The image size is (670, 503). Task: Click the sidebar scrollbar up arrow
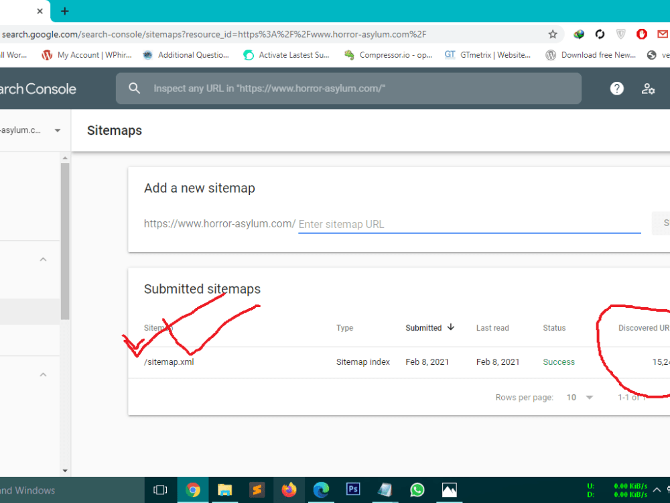(65, 158)
